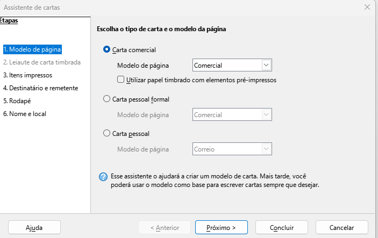
Task: Select step 5. Rodapé
Action: point(17,101)
